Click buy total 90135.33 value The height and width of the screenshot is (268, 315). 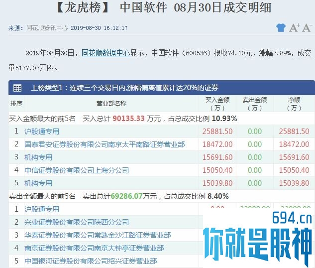128,119
